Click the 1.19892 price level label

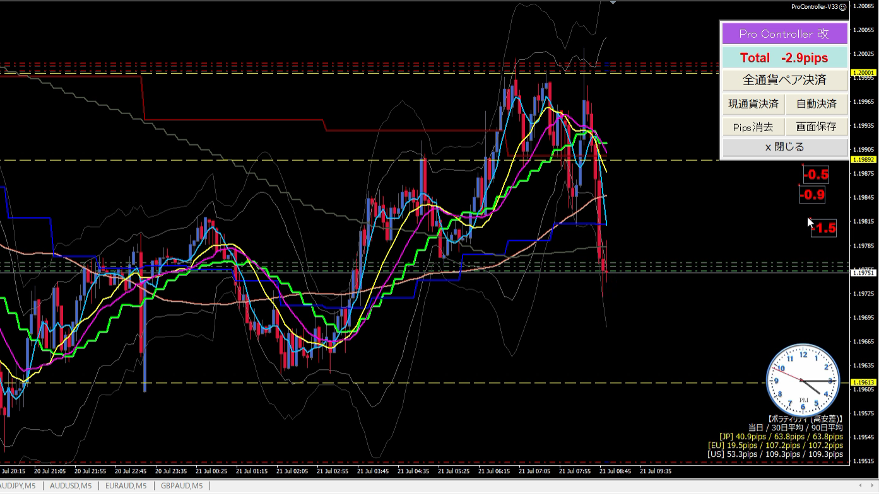pyautogui.click(x=864, y=160)
